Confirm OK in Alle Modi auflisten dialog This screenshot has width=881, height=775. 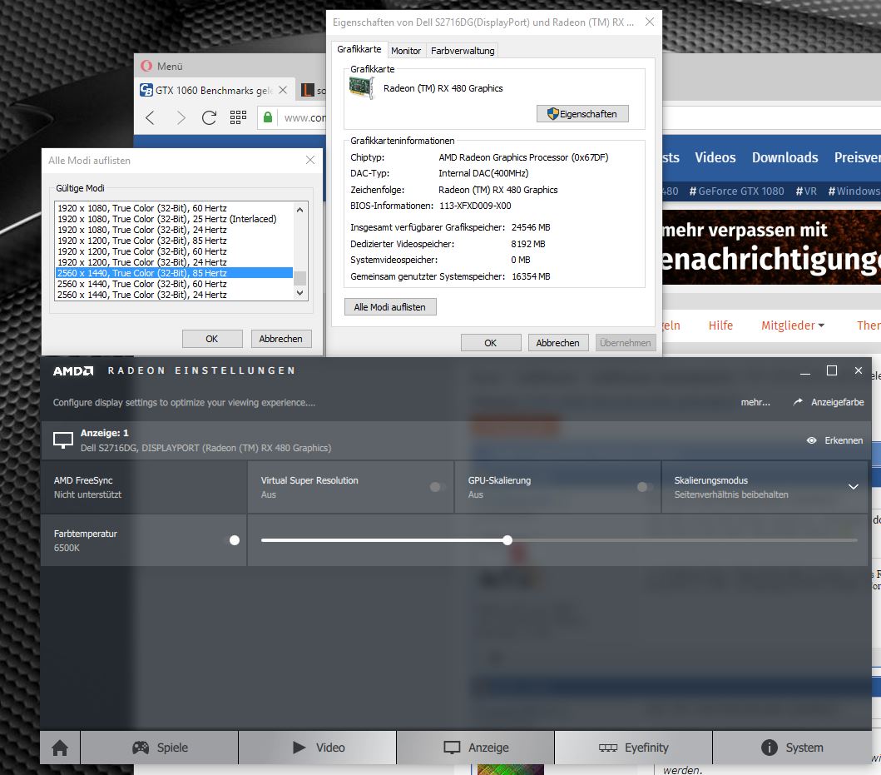(x=212, y=339)
